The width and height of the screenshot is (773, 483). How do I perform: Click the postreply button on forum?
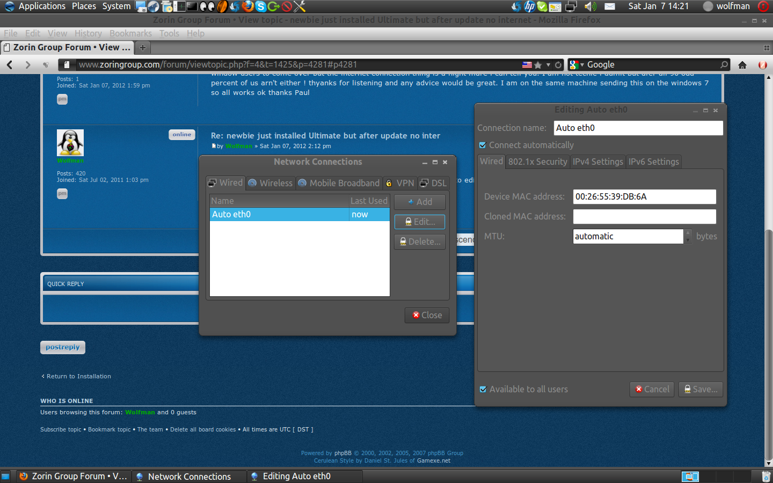tap(63, 347)
